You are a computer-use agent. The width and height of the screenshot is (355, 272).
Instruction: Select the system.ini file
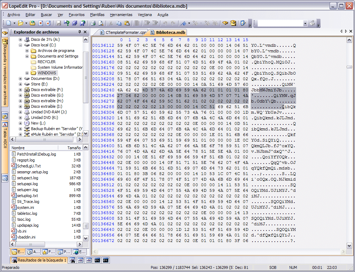[25, 207]
